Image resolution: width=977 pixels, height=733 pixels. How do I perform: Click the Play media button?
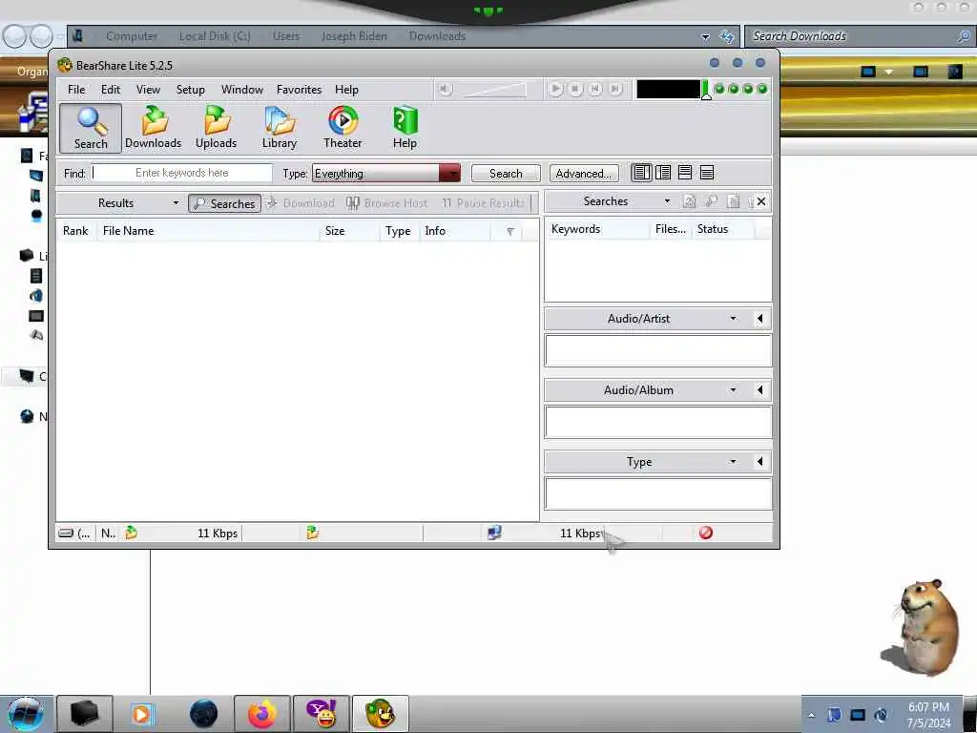tap(555, 89)
